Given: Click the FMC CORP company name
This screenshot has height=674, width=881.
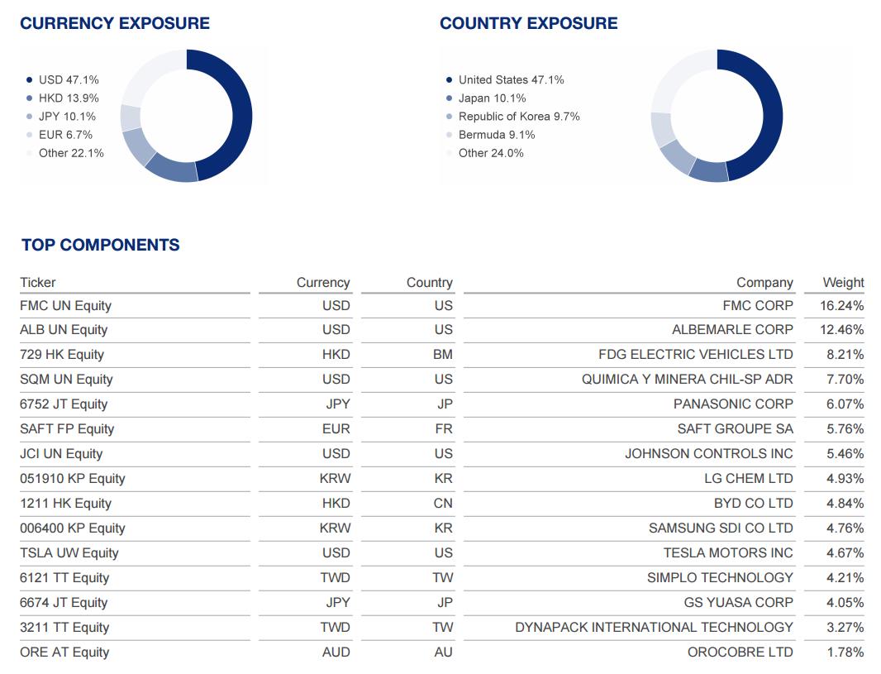Looking at the screenshot, I should pyautogui.click(x=758, y=306).
